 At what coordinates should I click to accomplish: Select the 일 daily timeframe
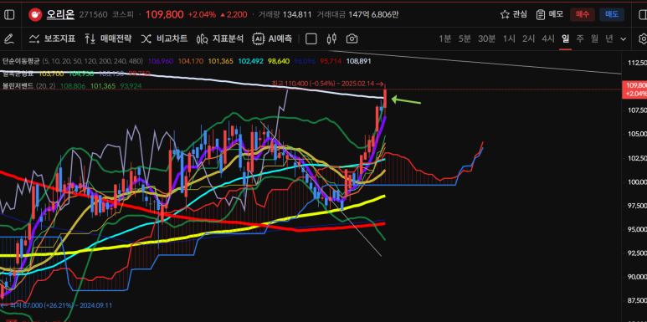(x=565, y=39)
